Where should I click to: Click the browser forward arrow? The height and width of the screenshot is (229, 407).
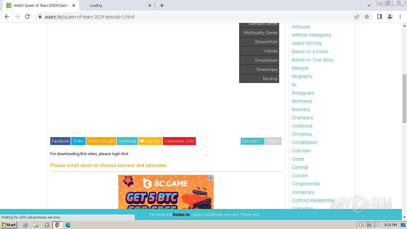click(x=17, y=17)
